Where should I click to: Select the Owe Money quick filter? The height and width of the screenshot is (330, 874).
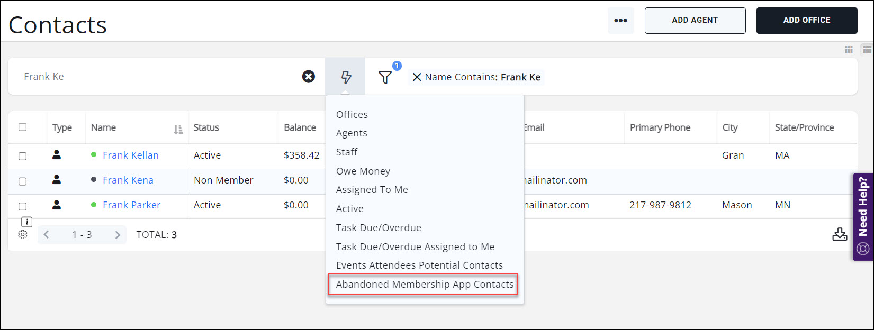pyautogui.click(x=363, y=171)
